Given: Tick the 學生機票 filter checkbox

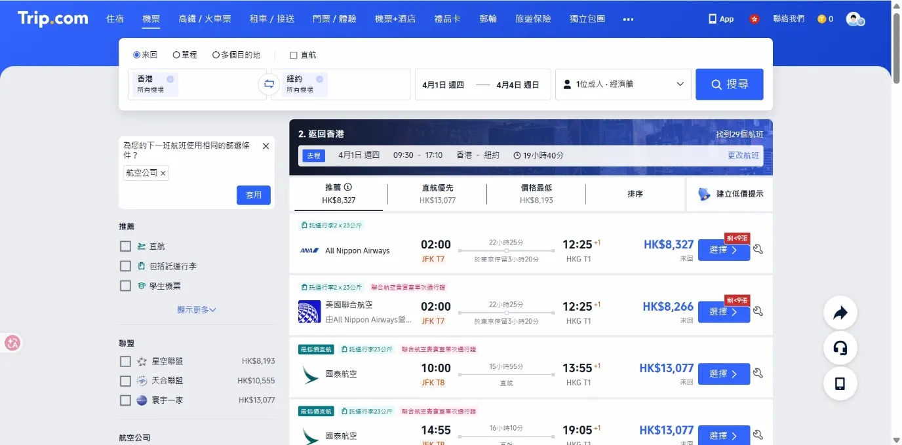Looking at the screenshot, I should (125, 286).
